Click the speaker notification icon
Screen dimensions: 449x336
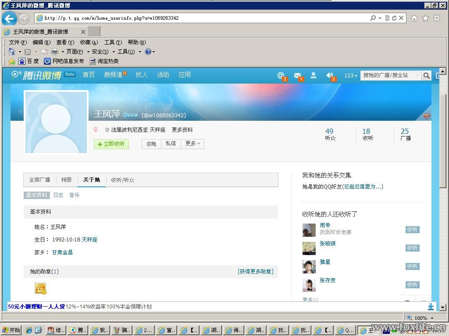tap(330, 75)
